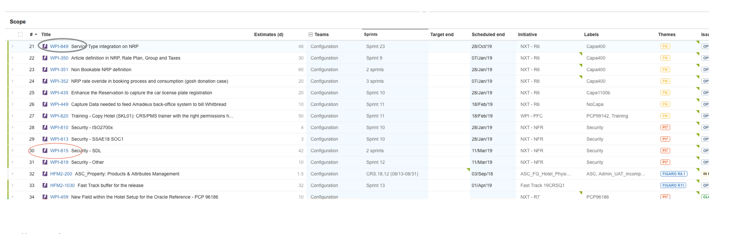Screen dimensions: 731x234
Task: Open issue HFM2-200
Action: pyautogui.click(x=61, y=174)
